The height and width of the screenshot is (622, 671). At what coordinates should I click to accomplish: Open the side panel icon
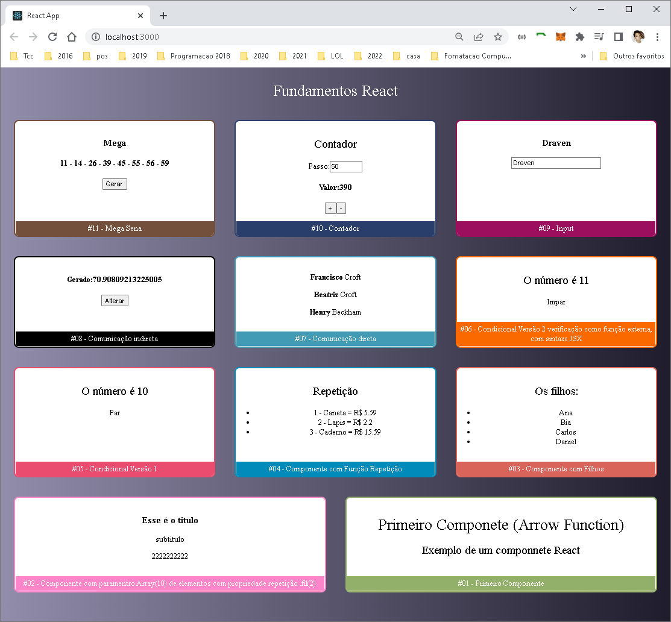[618, 37]
